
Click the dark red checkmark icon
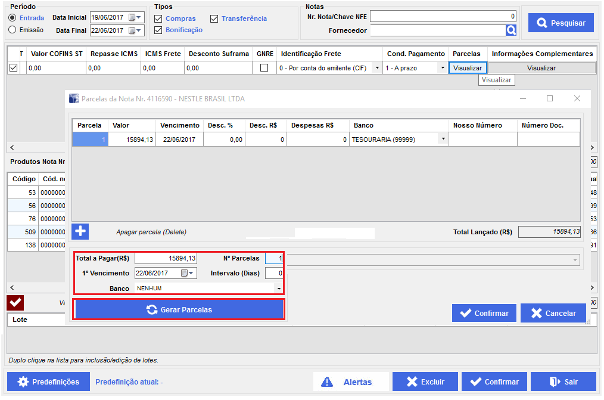15,303
